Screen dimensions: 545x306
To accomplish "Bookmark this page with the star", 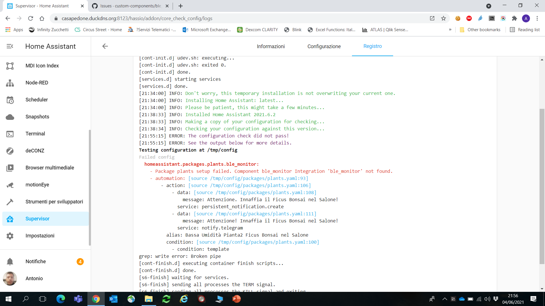I will point(443,18).
